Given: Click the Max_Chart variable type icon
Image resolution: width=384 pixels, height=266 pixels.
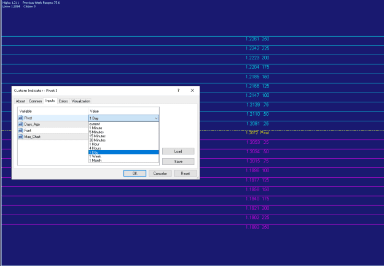Looking at the screenshot, I should (x=20, y=137).
